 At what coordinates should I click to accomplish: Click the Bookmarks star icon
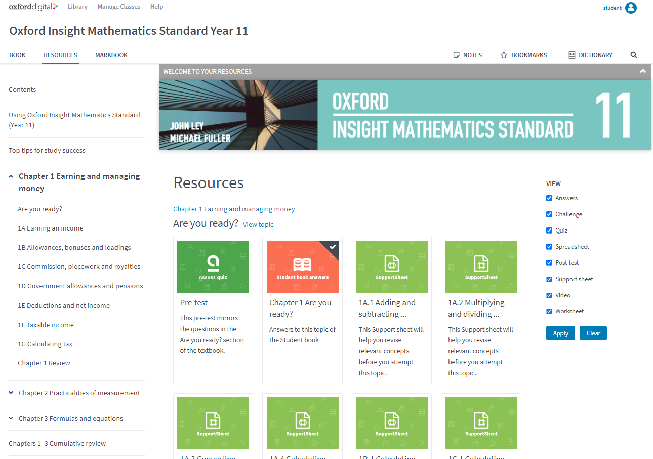click(504, 55)
